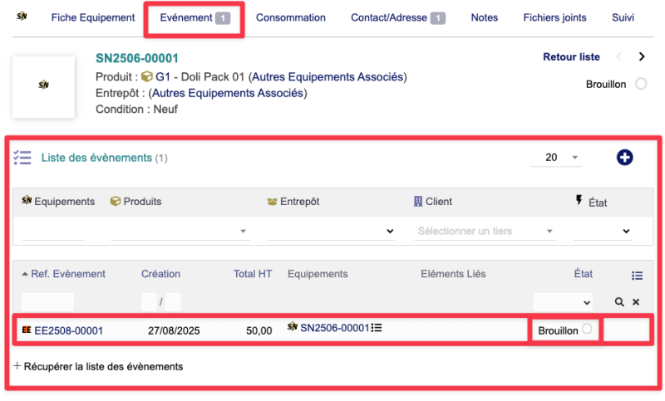Open the Fichiers joints tab
Image resolution: width=665 pixels, height=401 pixels.
(x=554, y=17)
